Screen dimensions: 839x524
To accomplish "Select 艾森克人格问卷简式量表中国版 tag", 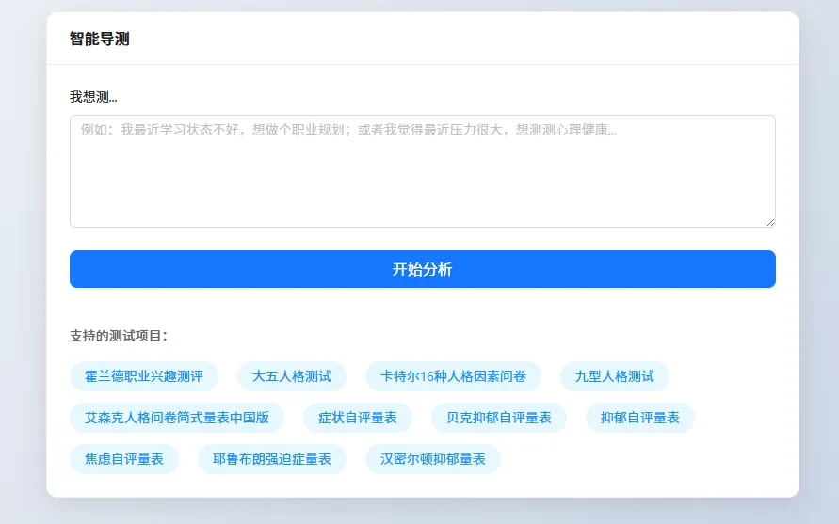I will tap(177, 418).
